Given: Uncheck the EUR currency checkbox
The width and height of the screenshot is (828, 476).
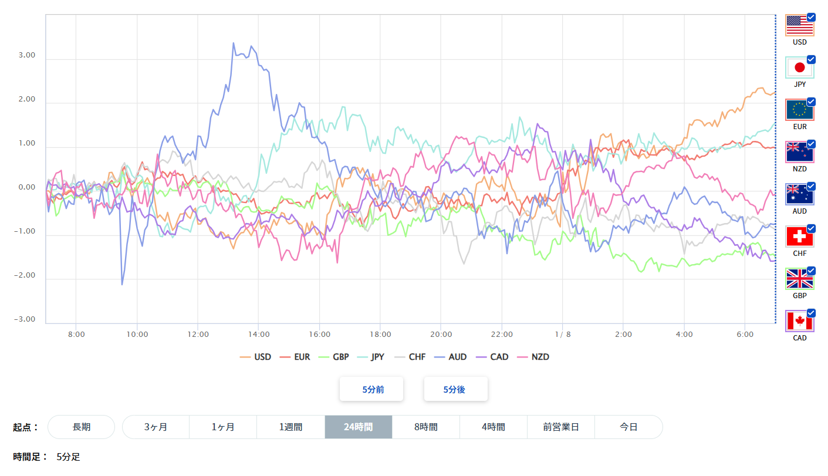Looking at the screenshot, I should click(x=812, y=102).
